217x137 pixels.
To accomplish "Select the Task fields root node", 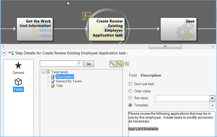I will point(60,72).
